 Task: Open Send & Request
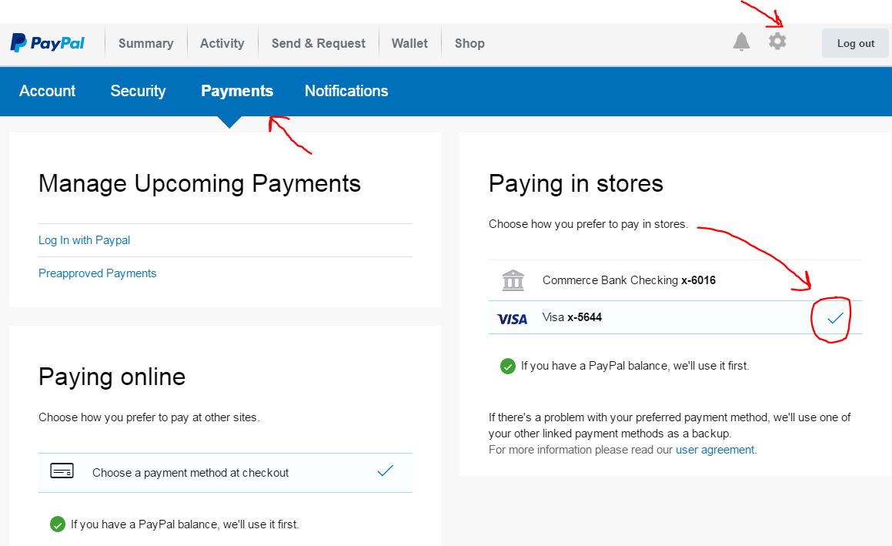click(319, 43)
